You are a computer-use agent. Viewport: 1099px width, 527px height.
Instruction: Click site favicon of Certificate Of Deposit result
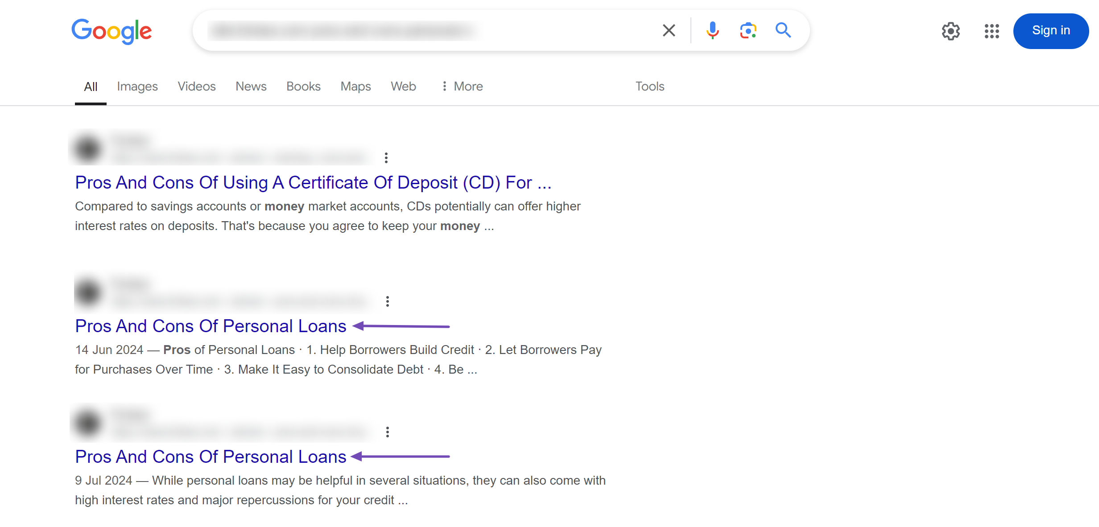coord(87,149)
